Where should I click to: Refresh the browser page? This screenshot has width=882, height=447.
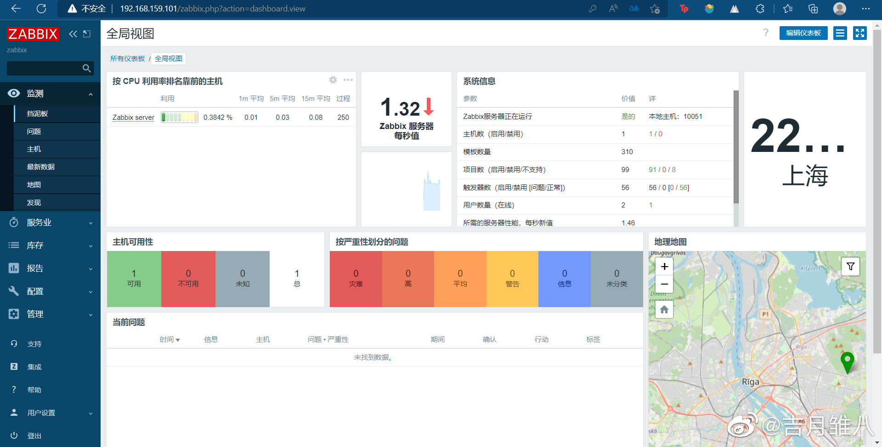(x=41, y=9)
